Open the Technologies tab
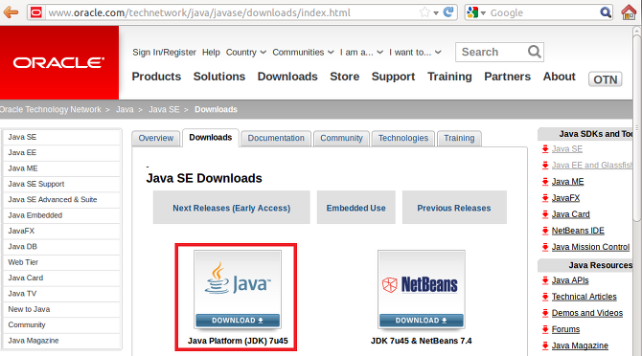 (403, 138)
